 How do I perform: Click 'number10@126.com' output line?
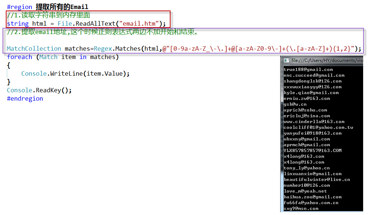point(307,185)
